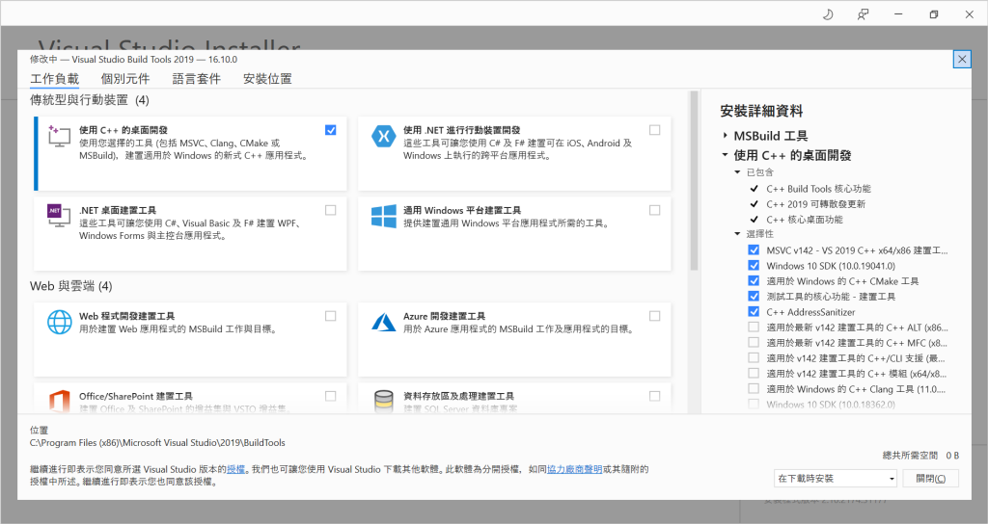Click the Office/SharePoint build tools icon
Viewport: 988px width, 524px height.
(x=59, y=401)
